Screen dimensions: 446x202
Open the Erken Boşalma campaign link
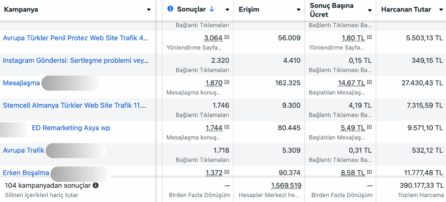click(26, 173)
